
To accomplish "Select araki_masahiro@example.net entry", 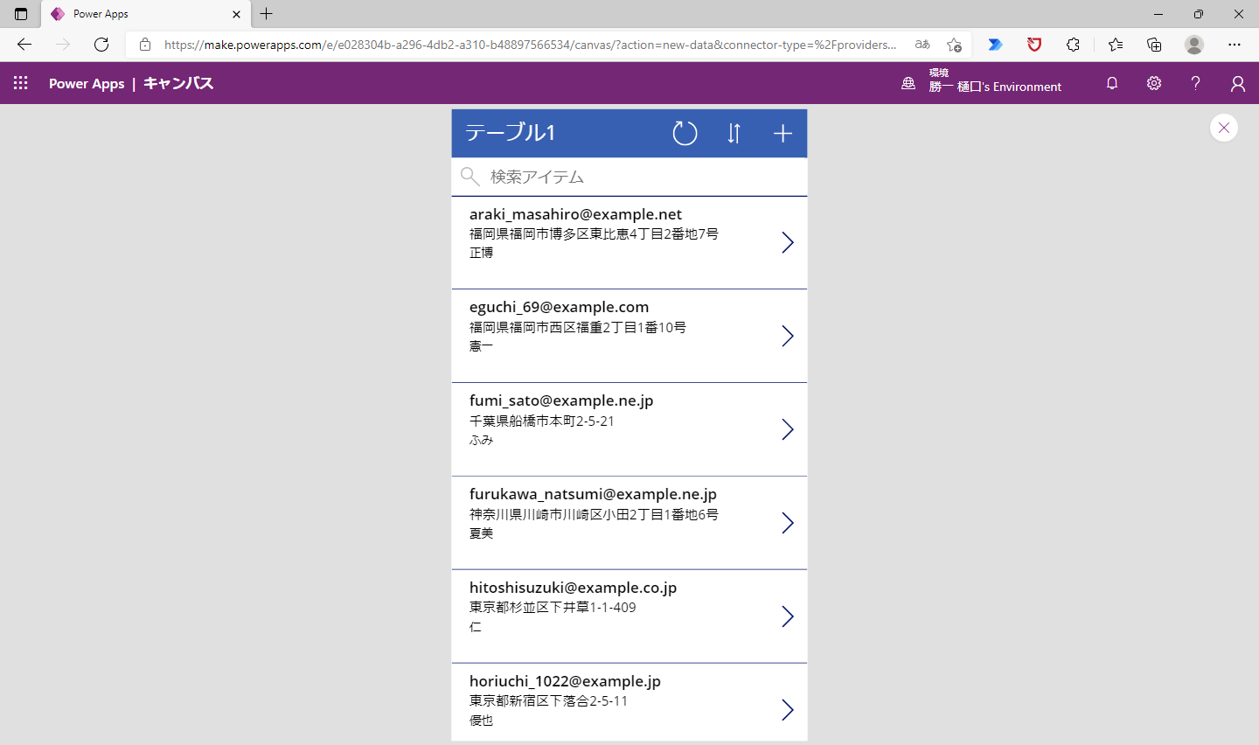I will [x=575, y=214].
